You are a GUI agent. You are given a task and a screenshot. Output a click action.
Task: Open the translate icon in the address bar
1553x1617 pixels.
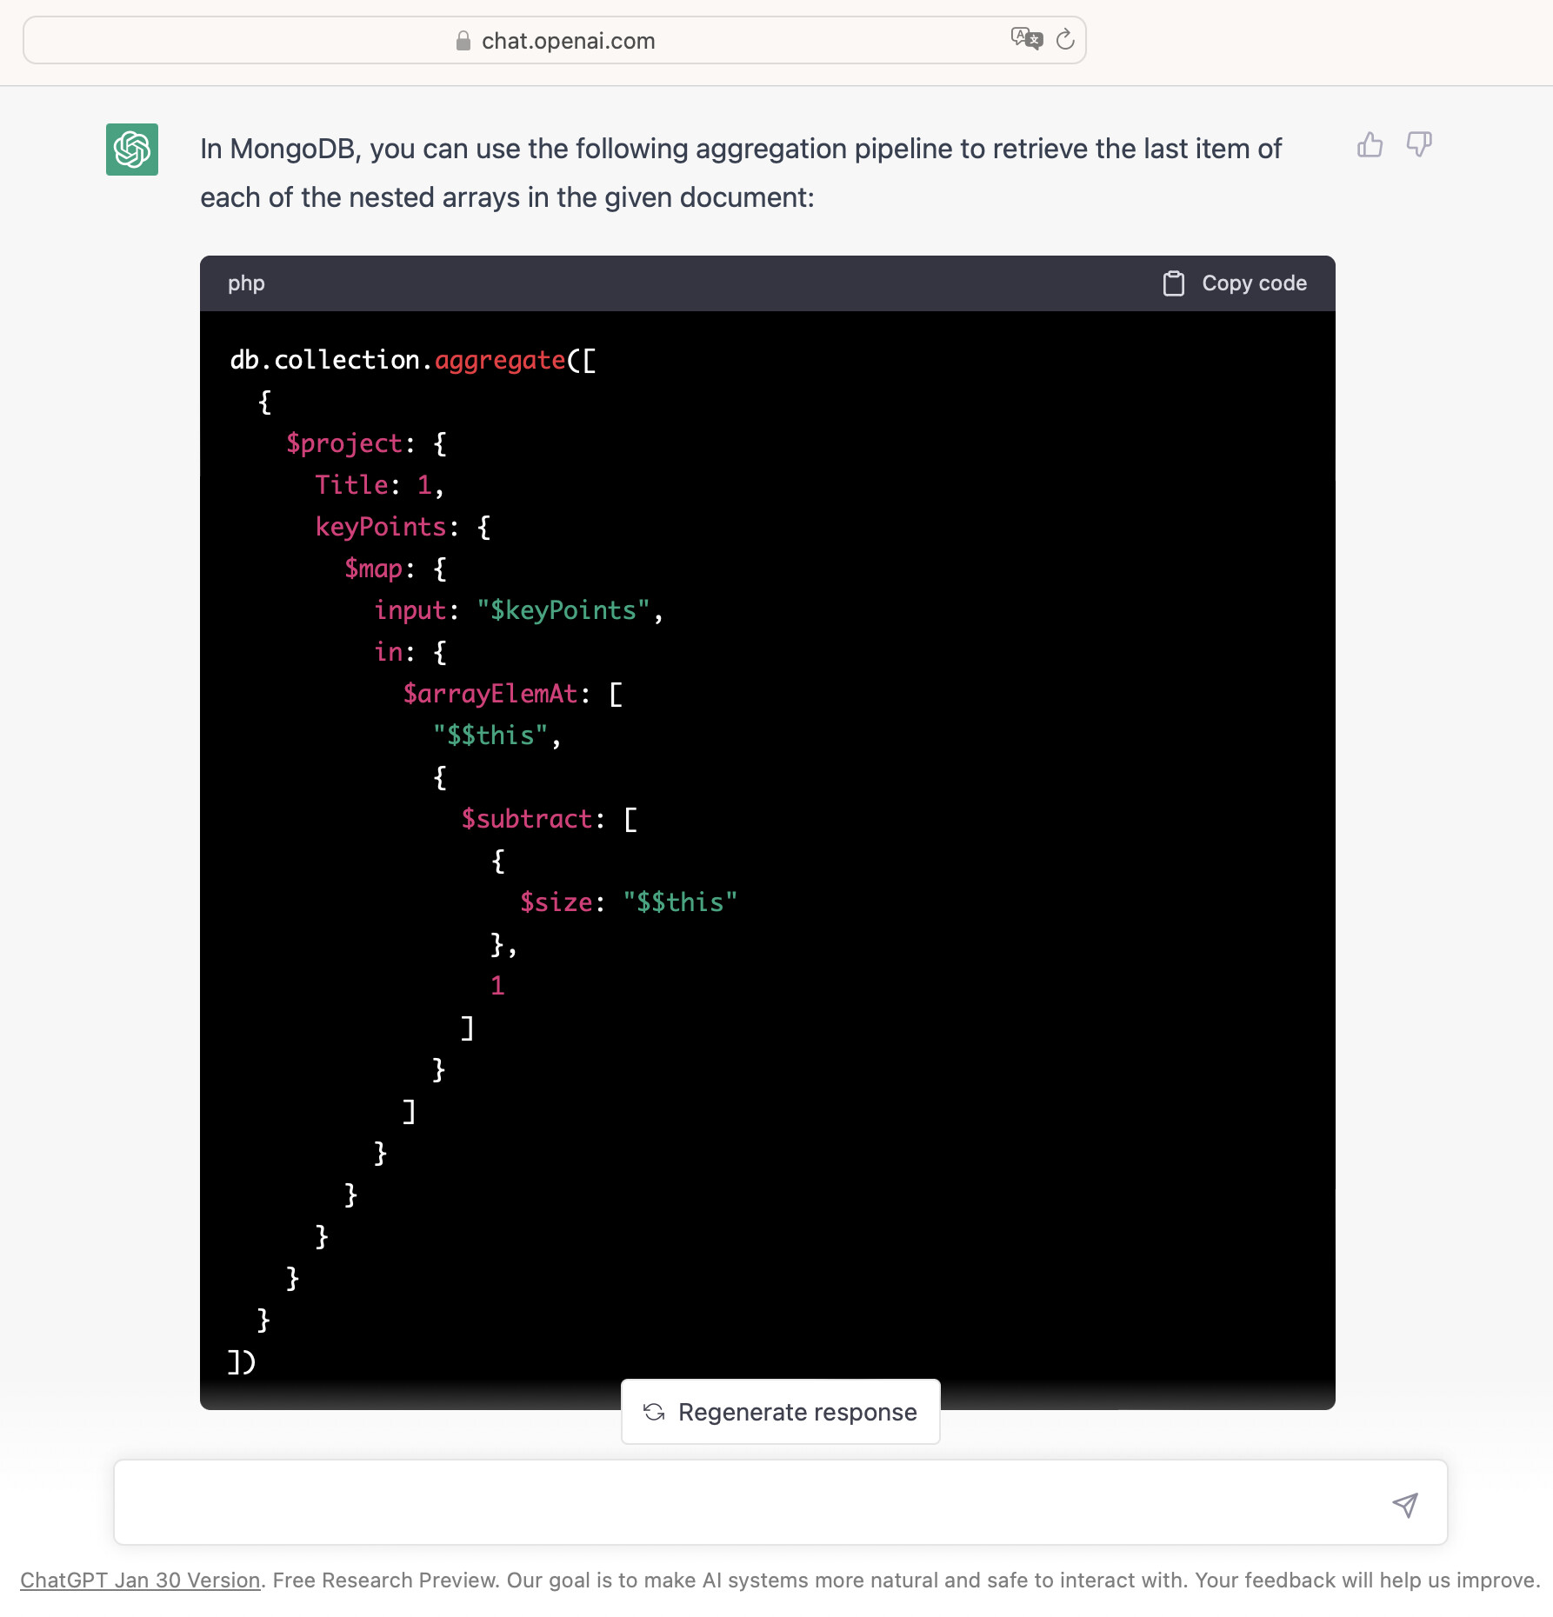coord(1026,39)
